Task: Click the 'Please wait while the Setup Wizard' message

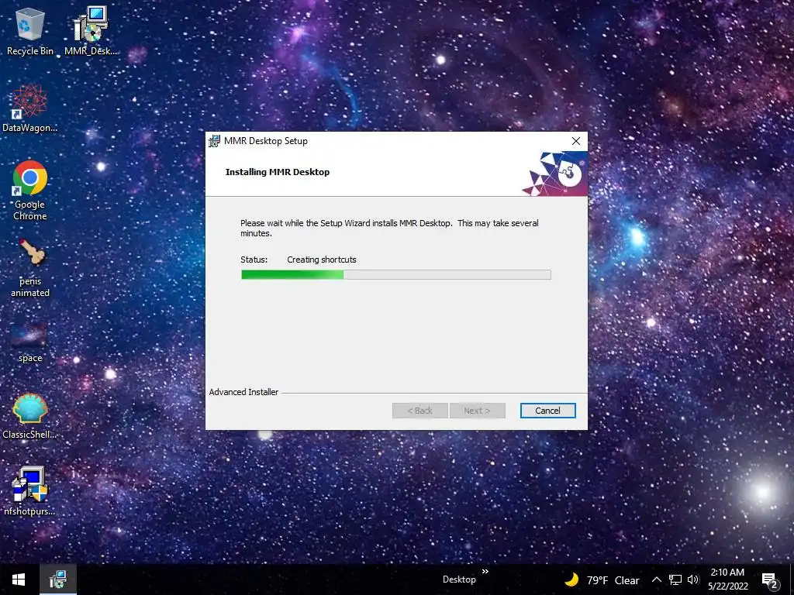Action: pyautogui.click(x=389, y=229)
